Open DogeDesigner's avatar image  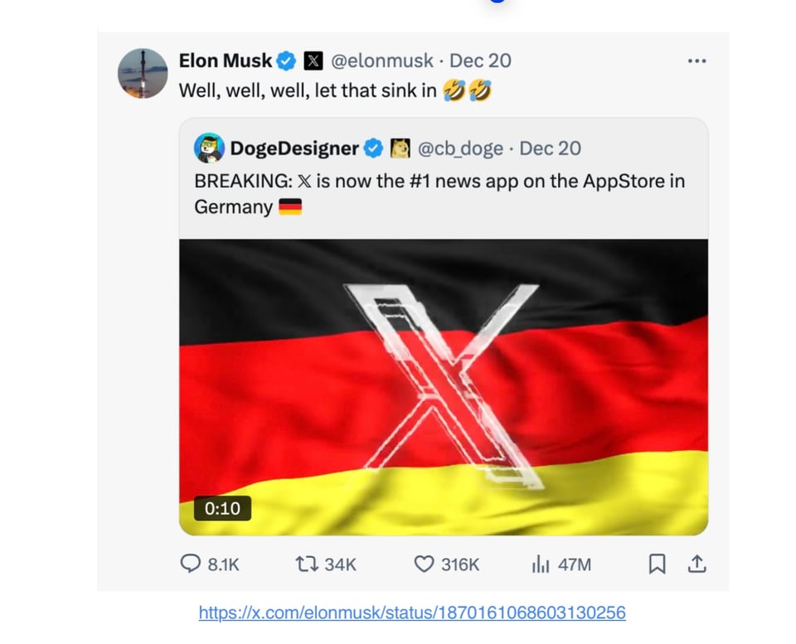[209, 148]
